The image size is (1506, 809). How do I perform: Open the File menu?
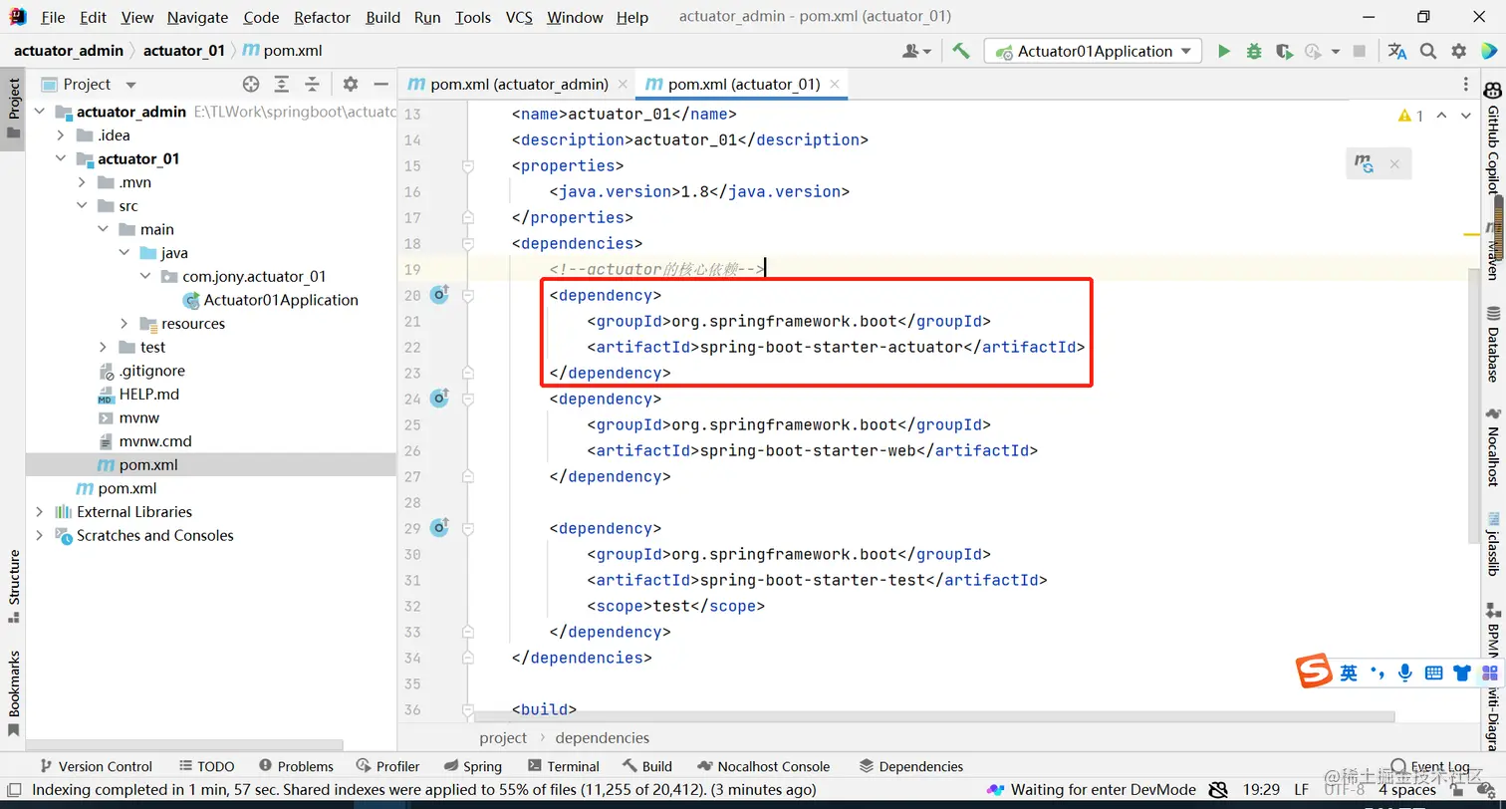coord(53,17)
